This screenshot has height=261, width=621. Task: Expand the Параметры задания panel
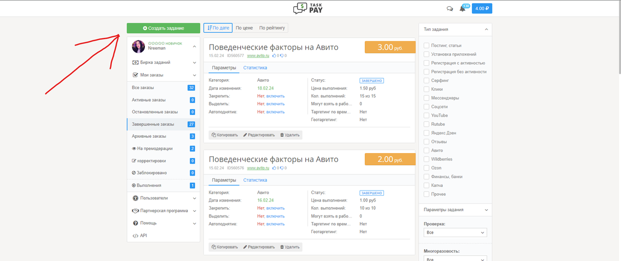pyautogui.click(x=486, y=210)
